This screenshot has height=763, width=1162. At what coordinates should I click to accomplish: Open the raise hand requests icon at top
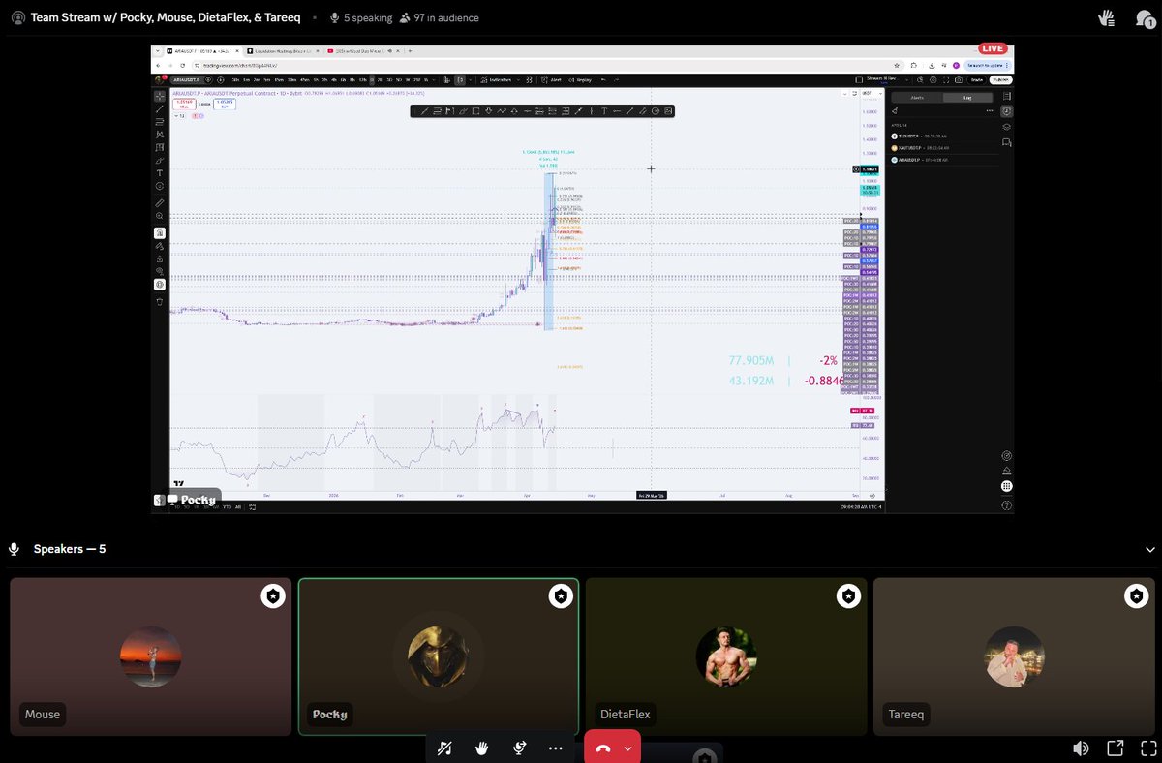[1107, 17]
